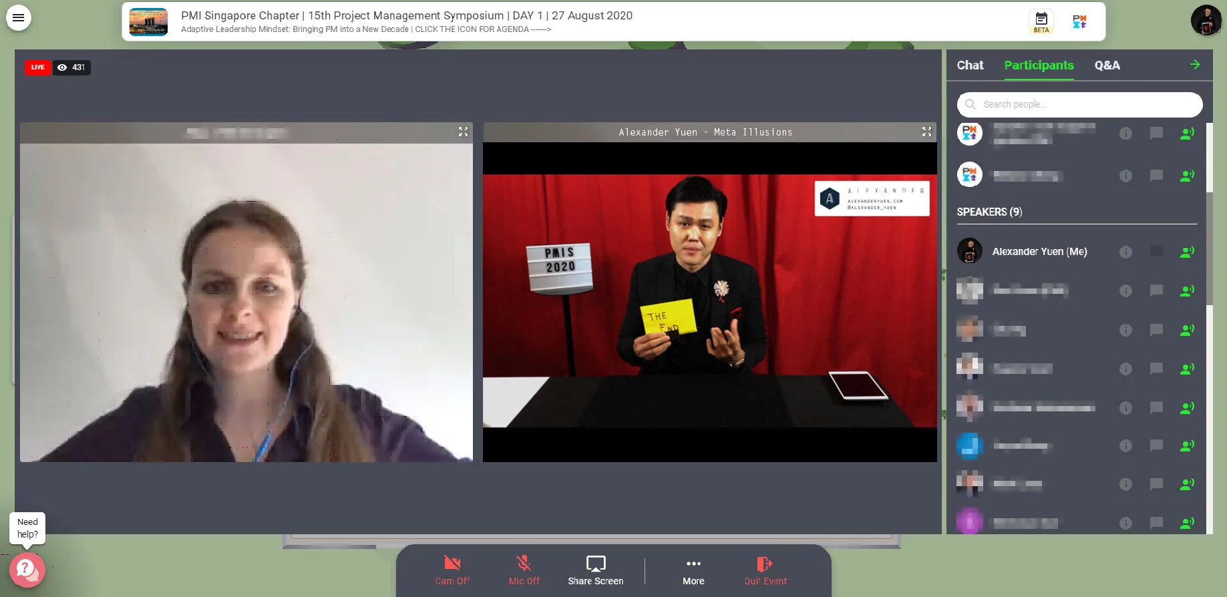Click the Alexander Yuen - Meta Illusions video title
Screen dimensions: 1227x597
click(705, 132)
